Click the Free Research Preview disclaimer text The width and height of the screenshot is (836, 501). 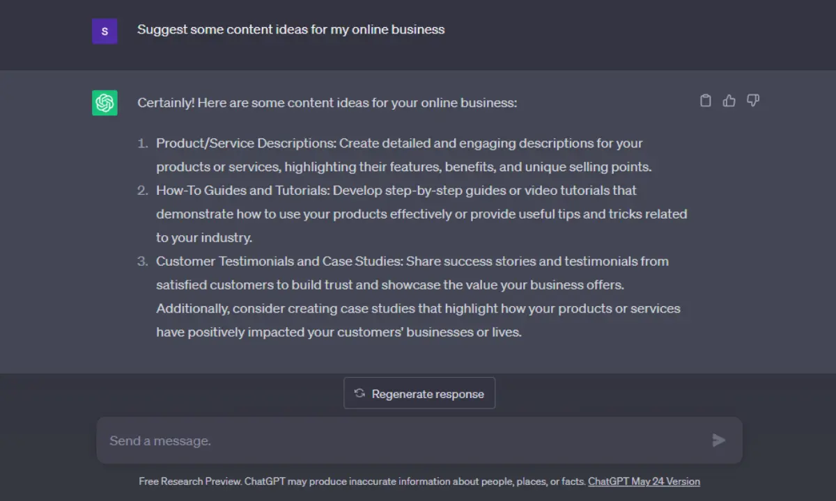pos(362,482)
